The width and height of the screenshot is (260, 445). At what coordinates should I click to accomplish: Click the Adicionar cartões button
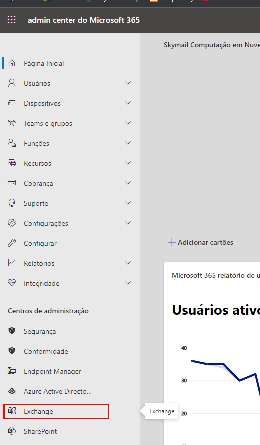[201, 242]
